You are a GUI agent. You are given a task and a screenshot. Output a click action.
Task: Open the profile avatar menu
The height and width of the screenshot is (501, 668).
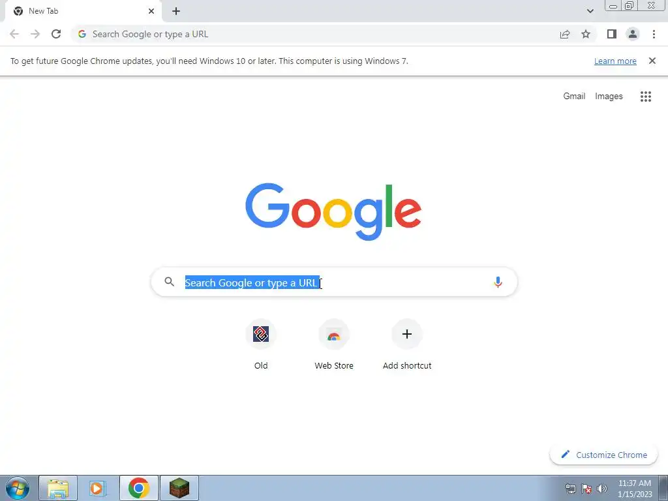(x=633, y=34)
